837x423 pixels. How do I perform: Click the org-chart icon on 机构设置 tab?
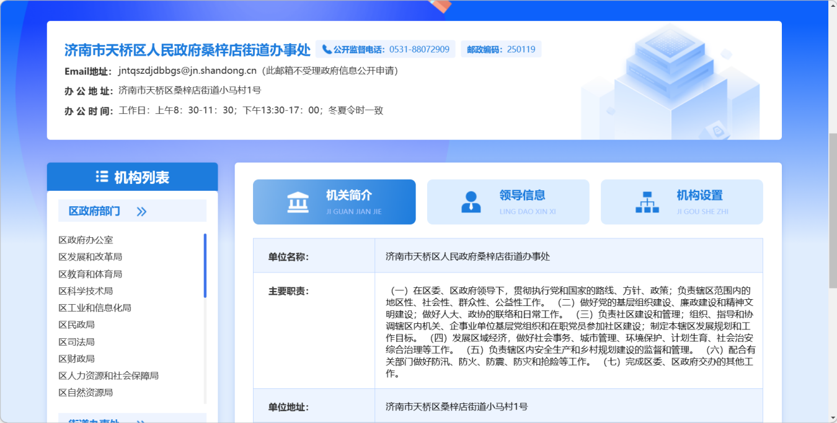click(647, 202)
